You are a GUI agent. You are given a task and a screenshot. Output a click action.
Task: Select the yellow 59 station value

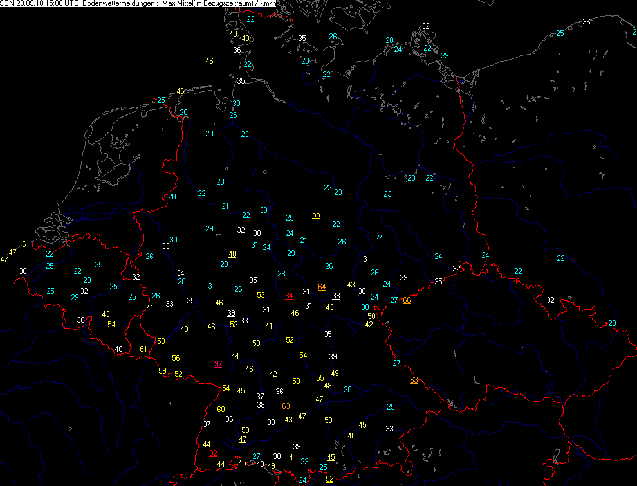[162, 370]
